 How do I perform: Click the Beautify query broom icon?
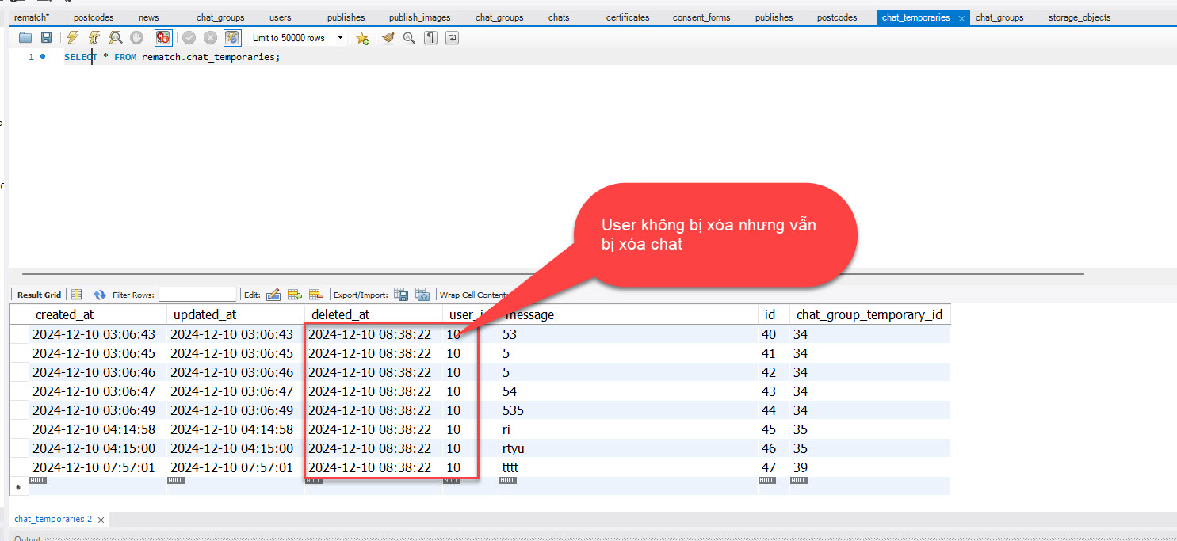(x=388, y=38)
